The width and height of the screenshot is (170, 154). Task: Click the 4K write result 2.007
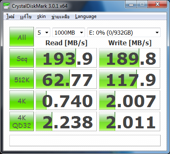[130, 100]
